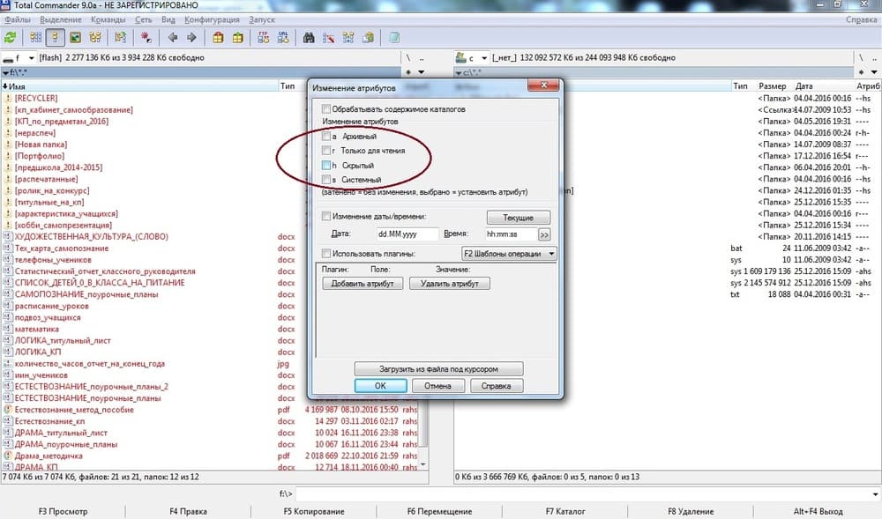Image resolution: width=882 pixels, height=519 pixels.
Task: Select the 'расписание_уроков' file row
Action: (51, 306)
